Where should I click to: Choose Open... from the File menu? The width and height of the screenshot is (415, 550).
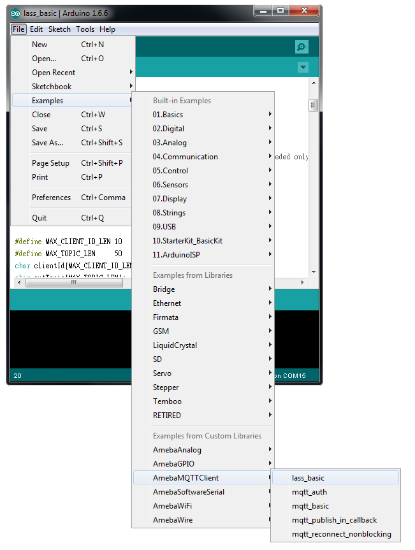point(73,59)
